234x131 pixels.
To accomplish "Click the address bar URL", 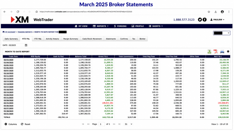I will click(x=86, y=12).
